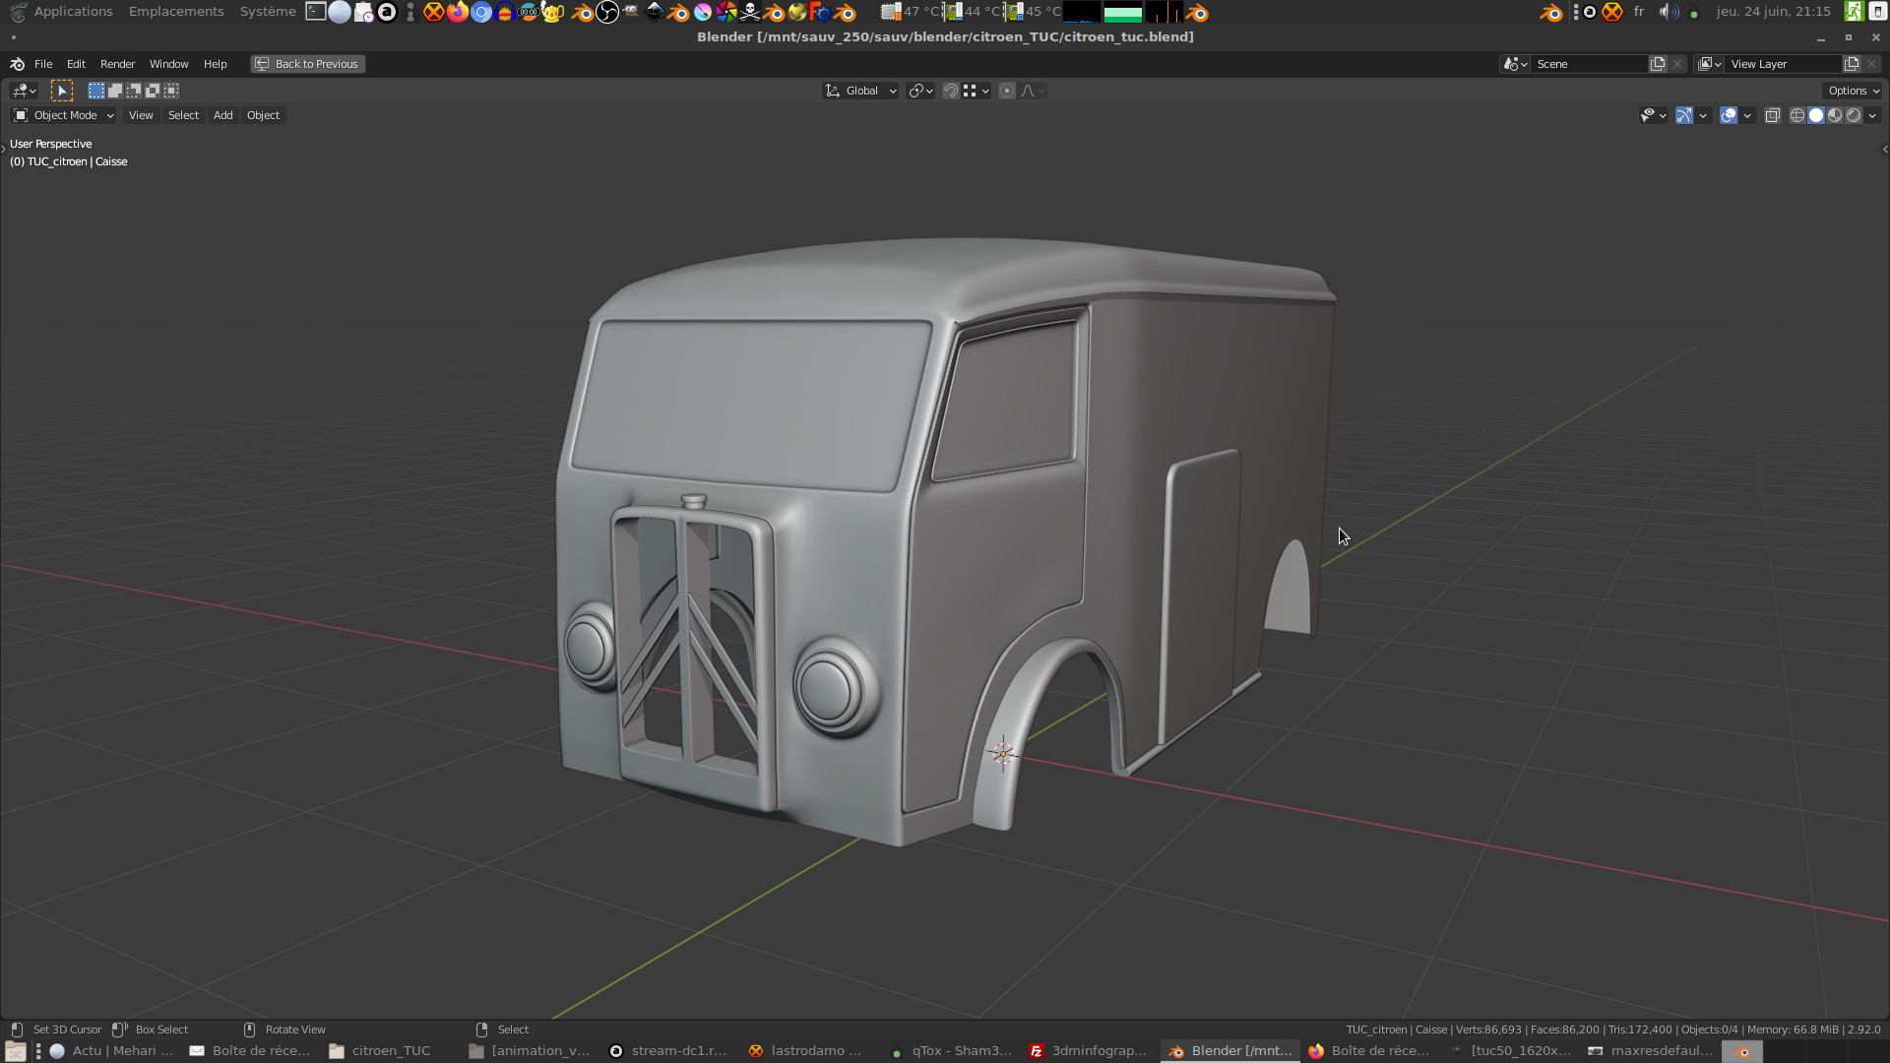Toggle proportional editing
The image size is (1890, 1063).
point(1007,91)
